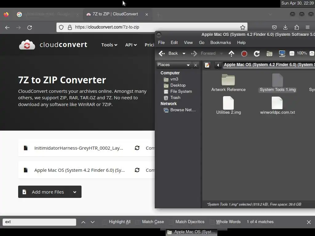Open the Bookmarks menu
Viewport: 315px width, 236px height.
[221, 42]
